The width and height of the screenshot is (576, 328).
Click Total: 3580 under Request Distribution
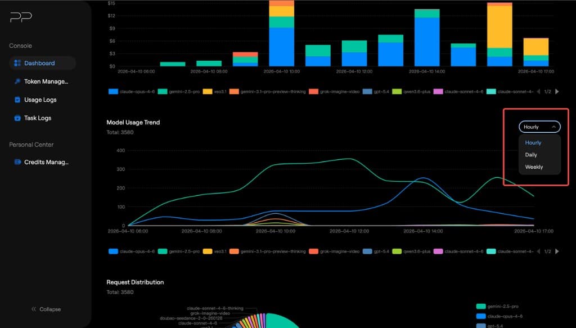pyautogui.click(x=120, y=292)
